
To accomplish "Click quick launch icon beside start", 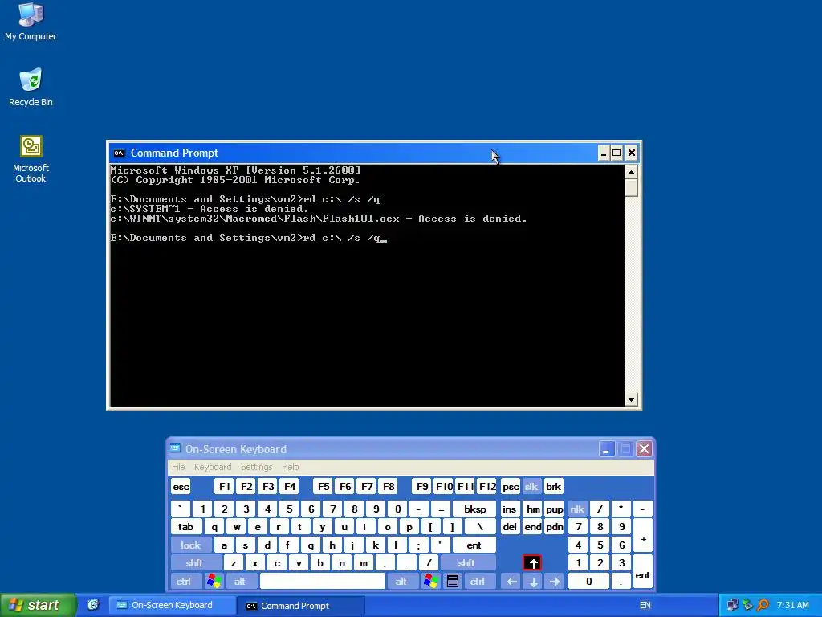I will [93, 605].
